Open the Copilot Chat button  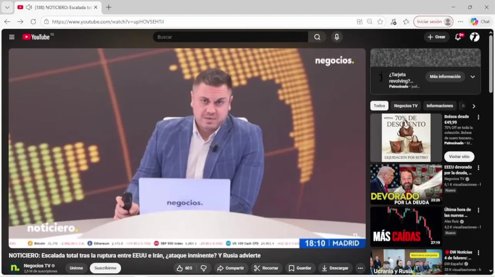coord(480,22)
